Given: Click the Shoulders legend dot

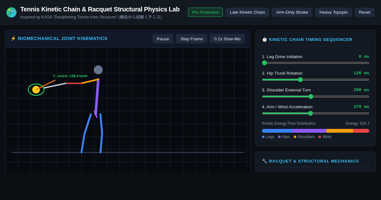Looking at the screenshot, I should tap(295, 137).
